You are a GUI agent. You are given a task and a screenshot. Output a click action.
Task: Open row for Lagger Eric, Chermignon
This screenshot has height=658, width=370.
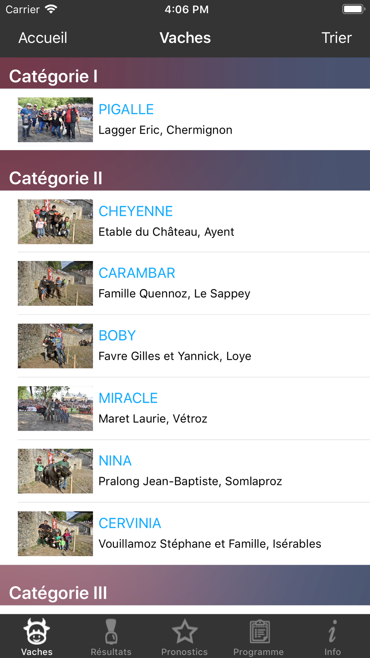(165, 130)
